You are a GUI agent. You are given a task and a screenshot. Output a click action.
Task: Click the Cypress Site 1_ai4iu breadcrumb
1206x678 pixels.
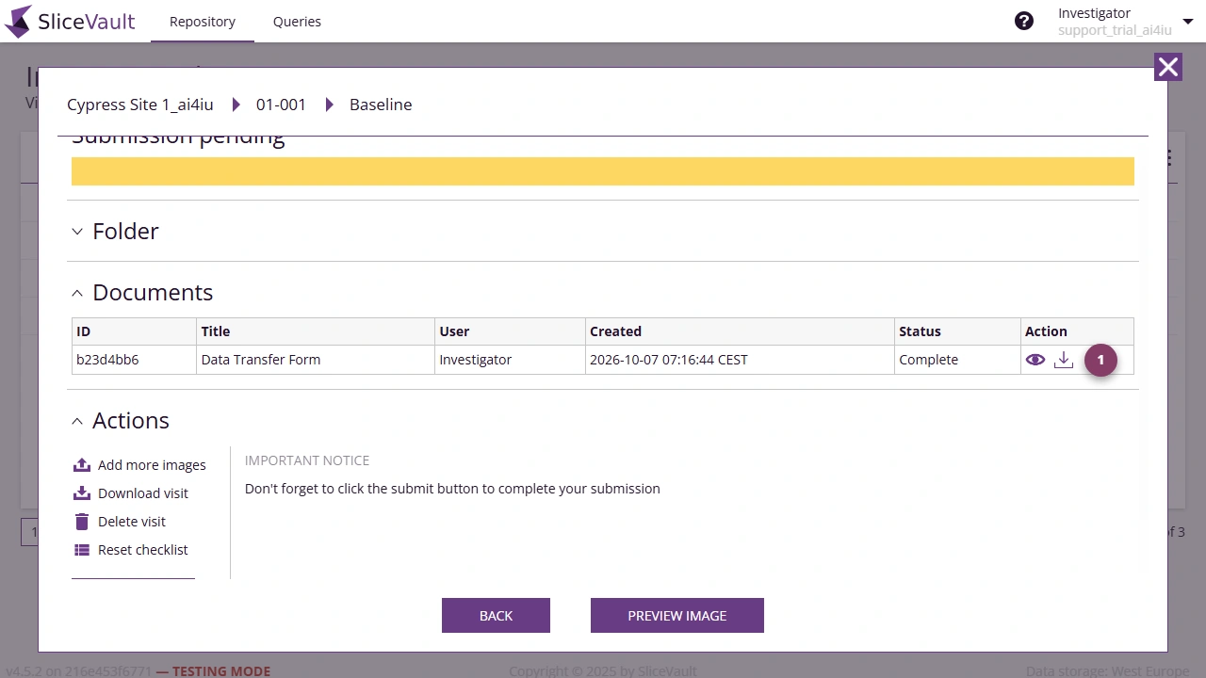coord(140,105)
